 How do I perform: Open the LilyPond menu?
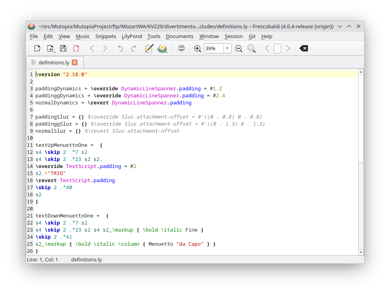click(x=132, y=36)
